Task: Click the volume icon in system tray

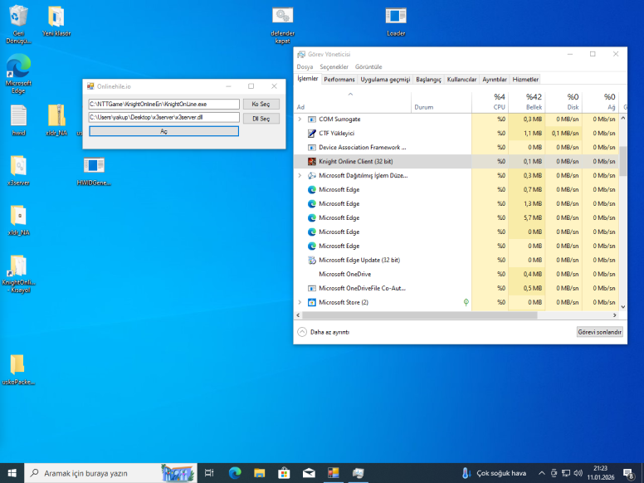Action: pos(578,473)
